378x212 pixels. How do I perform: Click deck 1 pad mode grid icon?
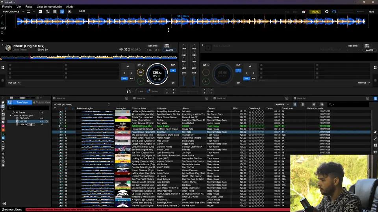tap(3, 68)
